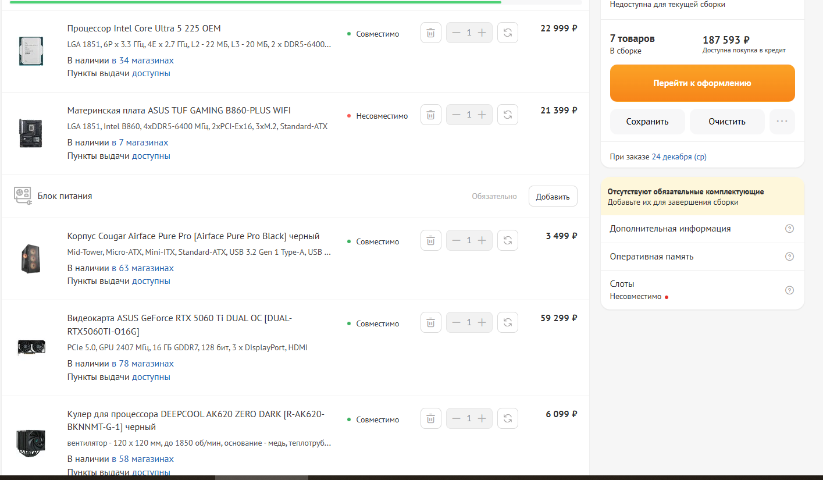Open Процессор Intel Core Ultra 5 225 OEM
This screenshot has height=480, width=823.
tap(144, 29)
